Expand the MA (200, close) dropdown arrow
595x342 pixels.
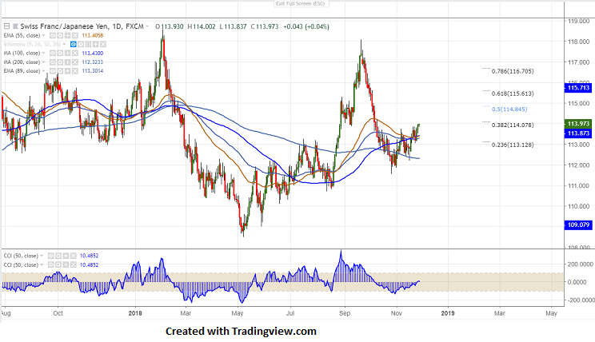pos(44,62)
